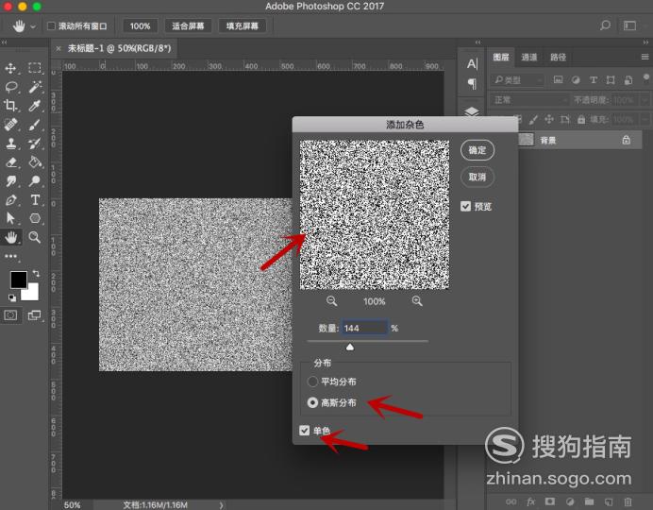Select the Healing Brush tool
Image resolution: width=653 pixels, height=510 pixels.
(10, 124)
